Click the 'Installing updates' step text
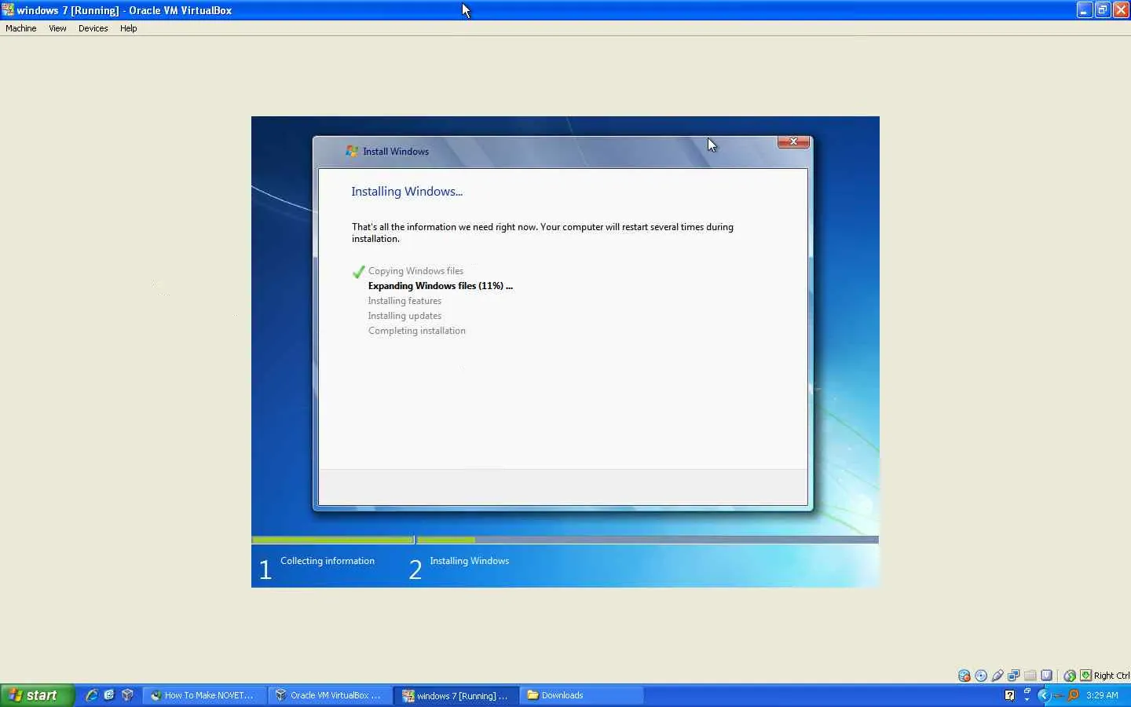Screen dimensions: 1131x707 (x=404, y=316)
